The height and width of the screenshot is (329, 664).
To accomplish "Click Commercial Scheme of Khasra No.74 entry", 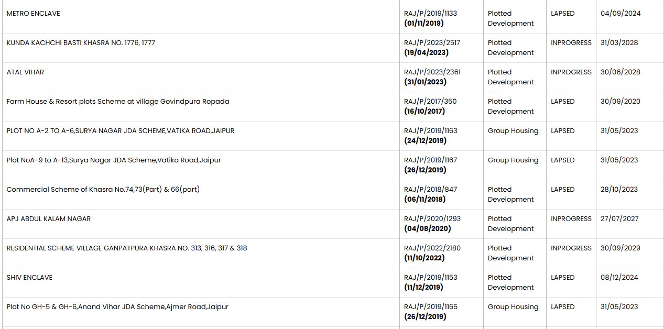I will pos(103,190).
